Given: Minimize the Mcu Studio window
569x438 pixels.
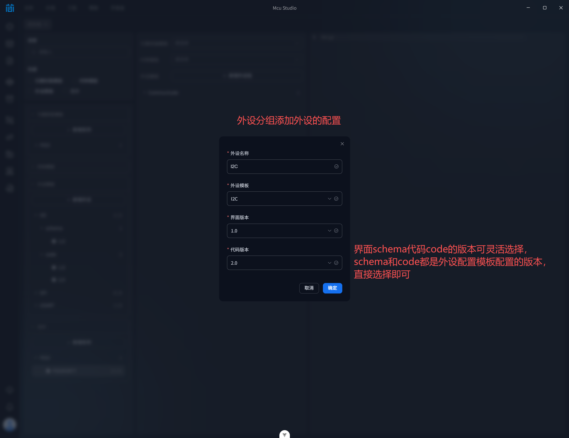Looking at the screenshot, I should [528, 8].
